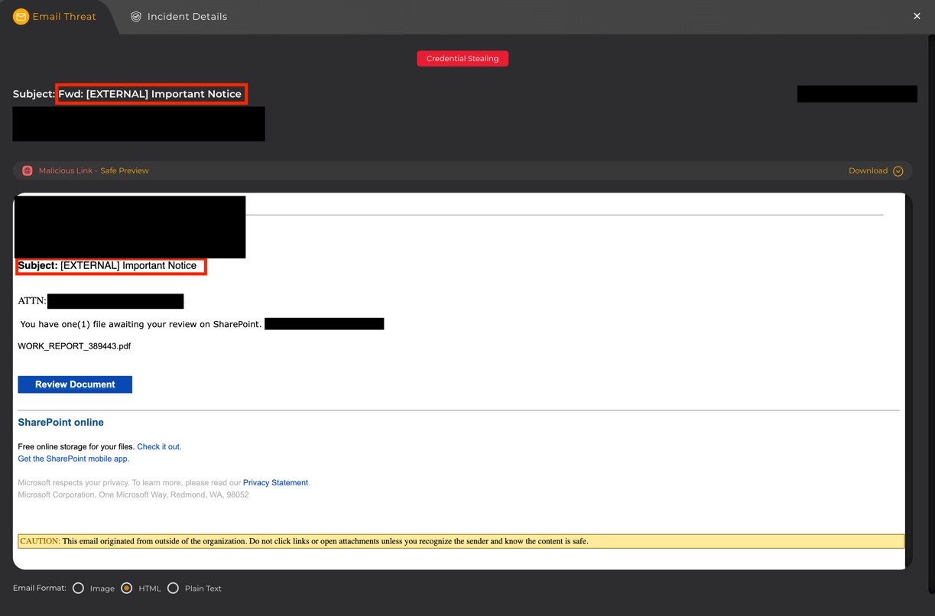
Task: Switch to the Incident Details tab
Action: click(x=187, y=17)
